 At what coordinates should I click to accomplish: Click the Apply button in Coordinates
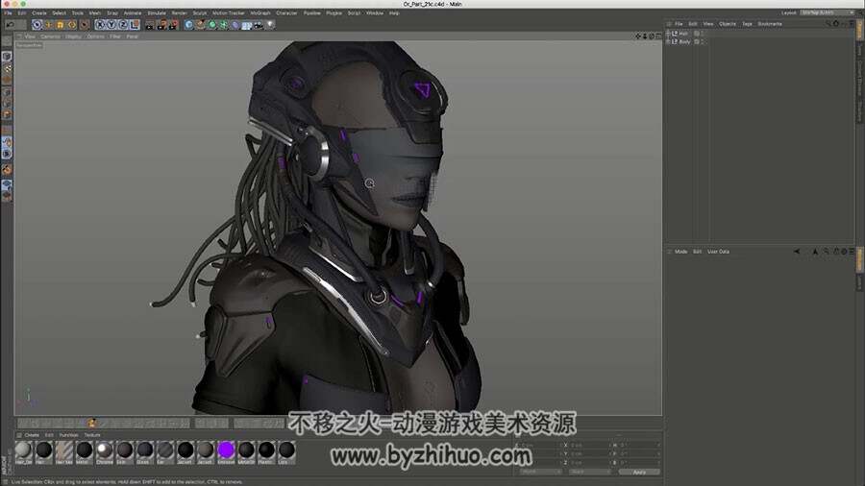[x=639, y=473]
